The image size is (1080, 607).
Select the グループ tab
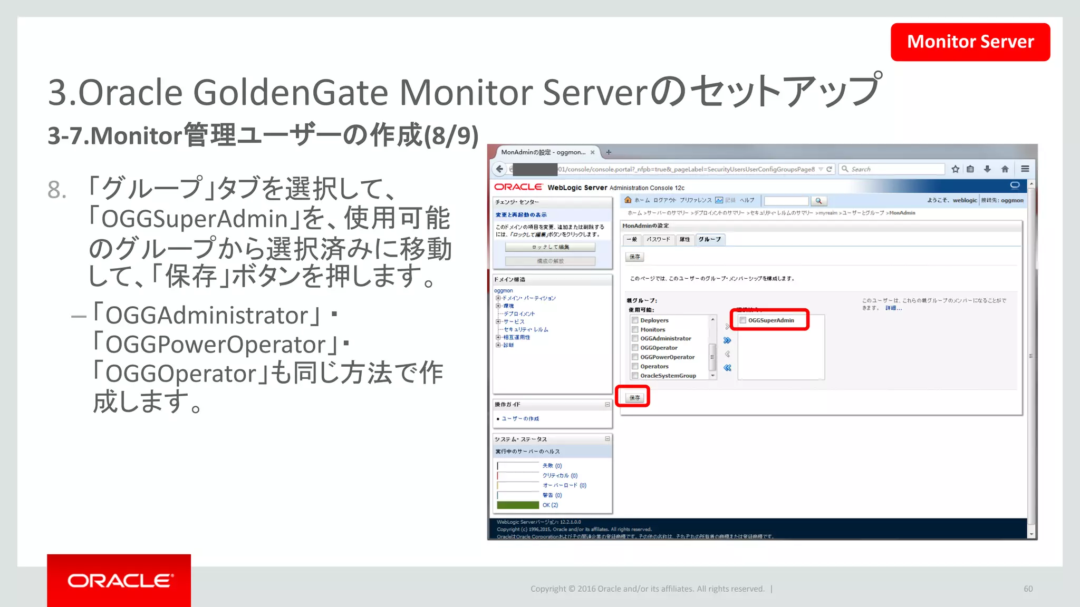click(x=710, y=239)
